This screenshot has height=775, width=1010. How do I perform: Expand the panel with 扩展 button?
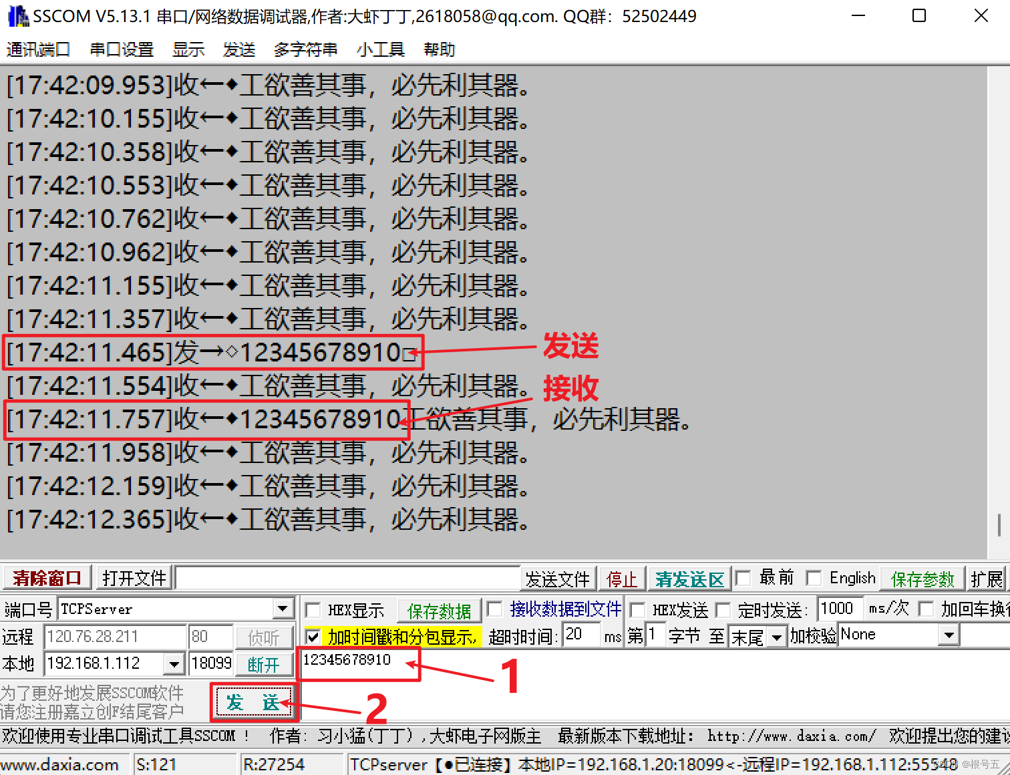pyautogui.click(x=989, y=579)
